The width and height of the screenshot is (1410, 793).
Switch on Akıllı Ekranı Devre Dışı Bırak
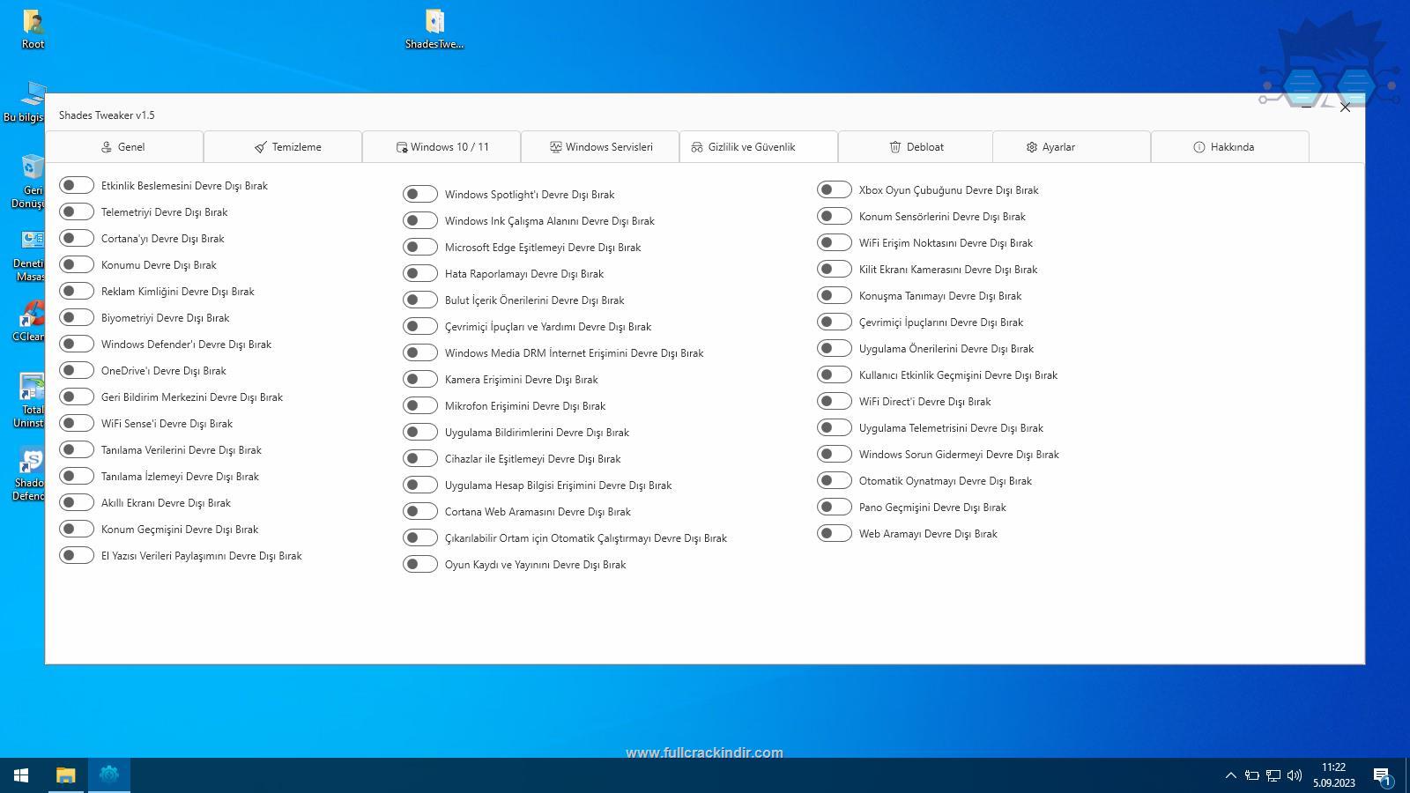[77, 502]
